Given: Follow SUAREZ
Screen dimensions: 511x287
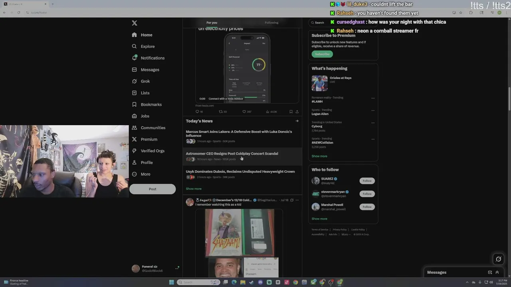Looking at the screenshot, I should coord(367,181).
